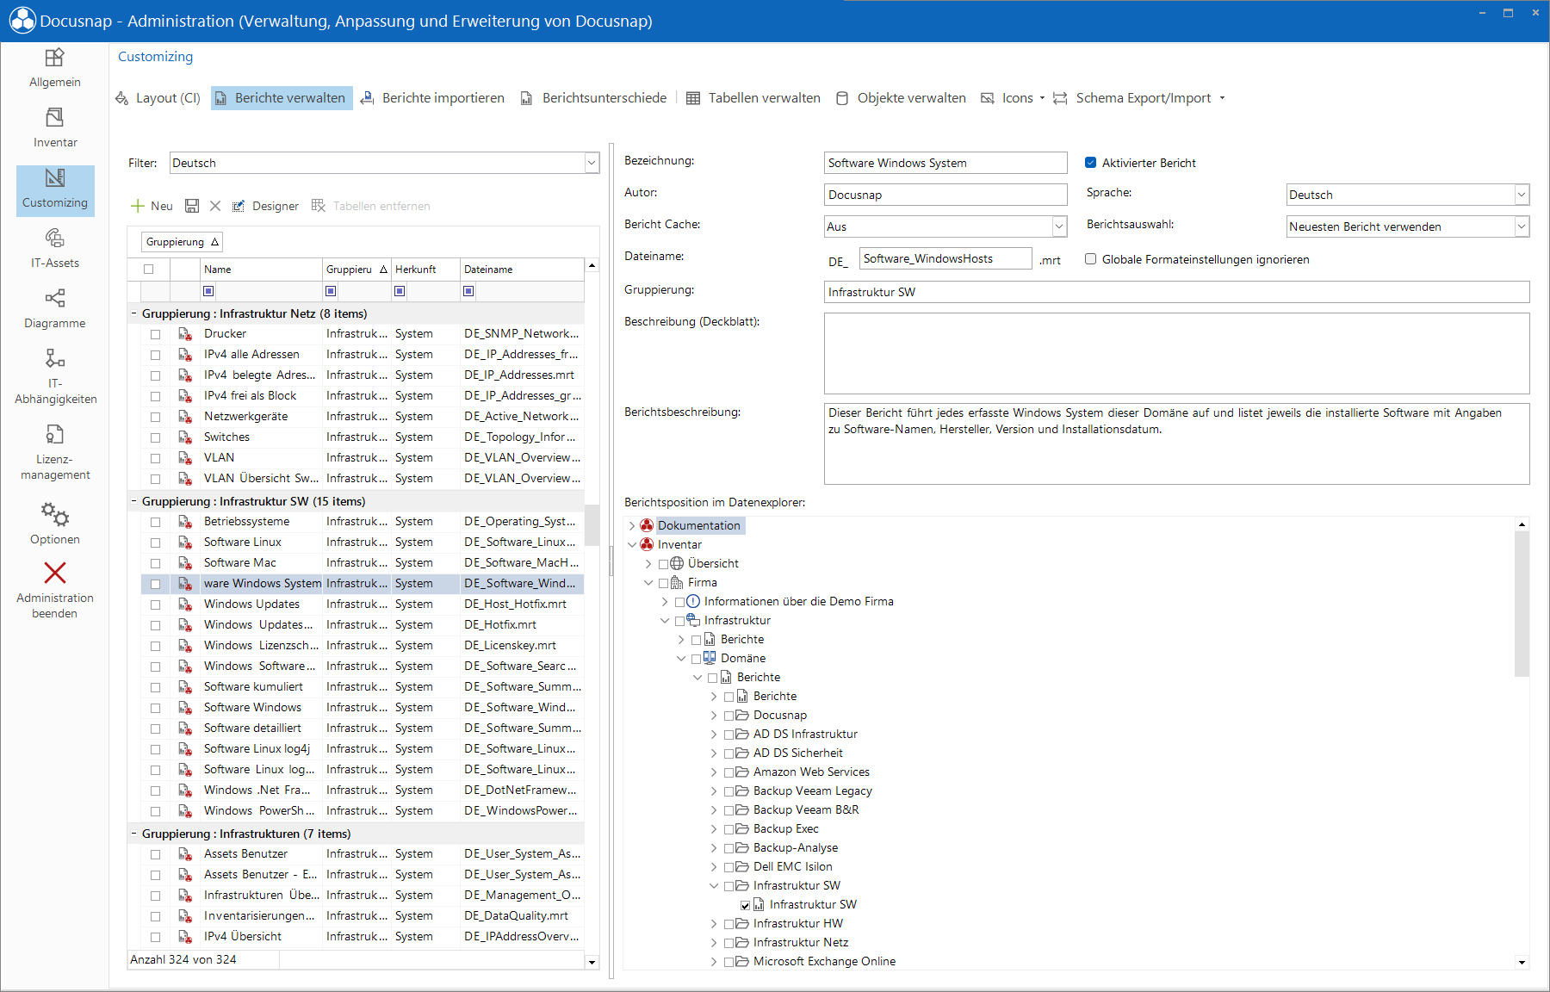Open the Allgemein section in sidebar
This screenshot has width=1550, height=992.
tap(55, 69)
